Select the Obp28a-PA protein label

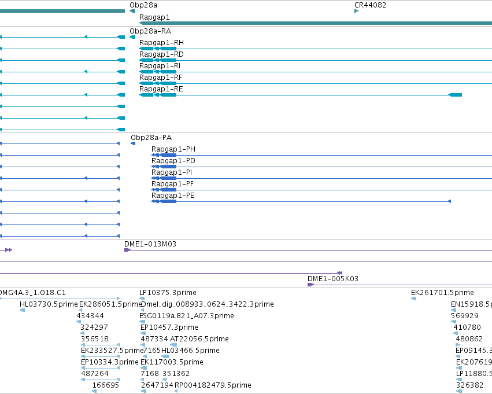click(x=151, y=138)
